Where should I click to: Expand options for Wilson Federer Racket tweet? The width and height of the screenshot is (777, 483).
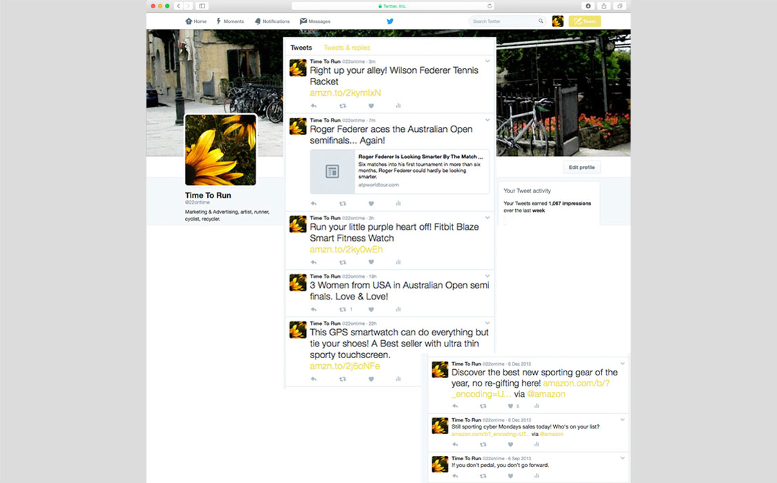pyautogui.click(x=488, y=61)
